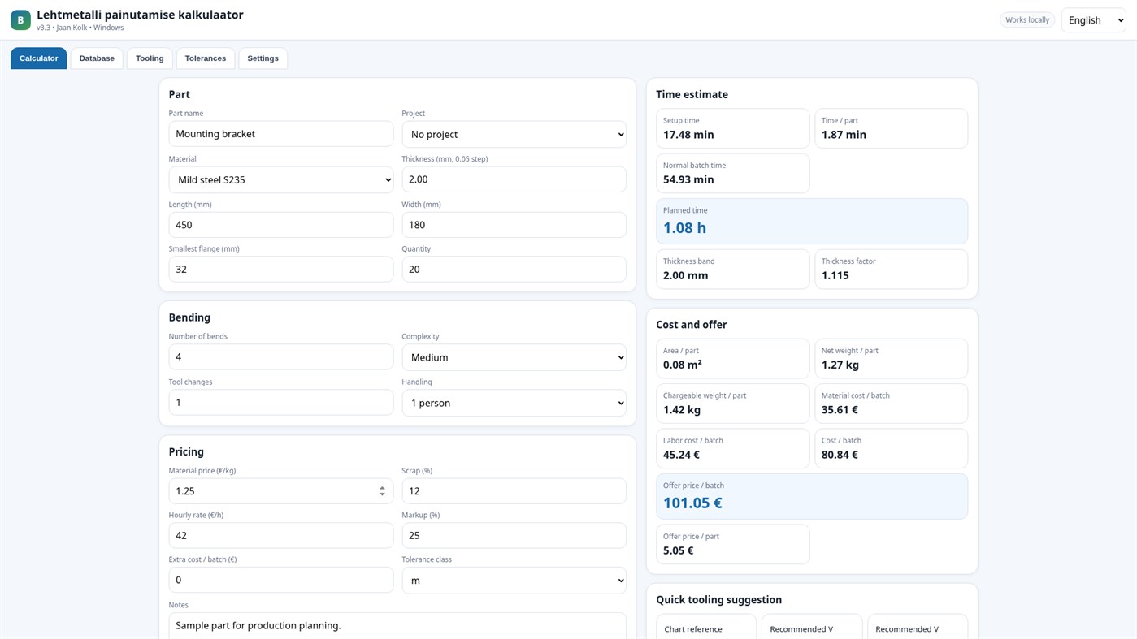The height and width of the screenshot is (639, 1137).
Task: Open the Project dropdown
Action: 514,134
